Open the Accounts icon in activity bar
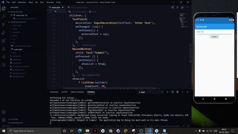 click(4, 112)
